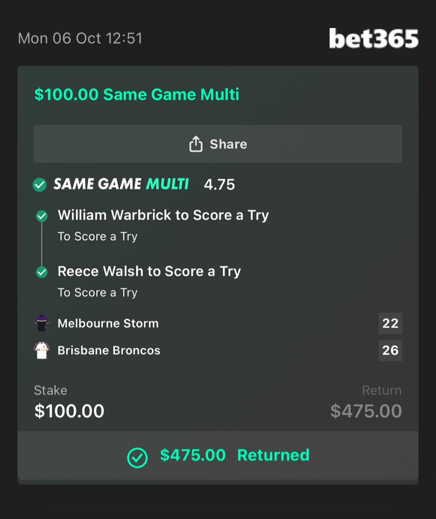Image resolution: width=436 pixels, height=519 pixels.
Task: Click the SAME GAME MULTI label
Action: point(121,184)
